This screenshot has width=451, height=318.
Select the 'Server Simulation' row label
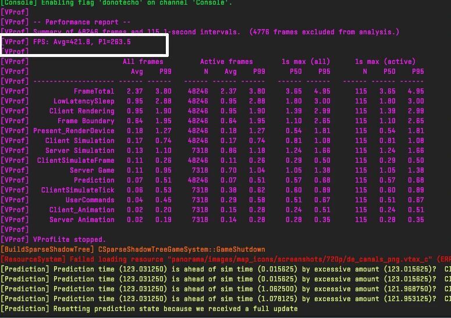click(80, 151)
